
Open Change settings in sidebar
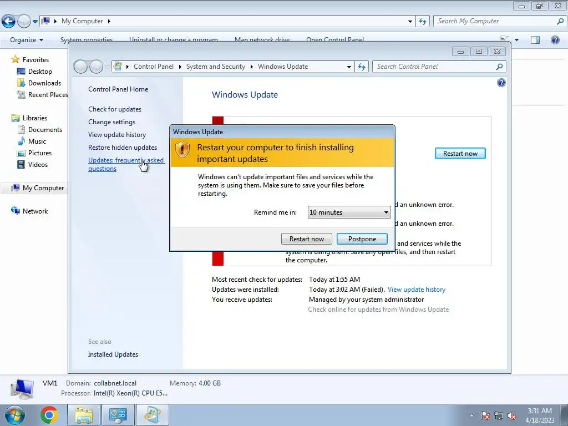point(111,122)
